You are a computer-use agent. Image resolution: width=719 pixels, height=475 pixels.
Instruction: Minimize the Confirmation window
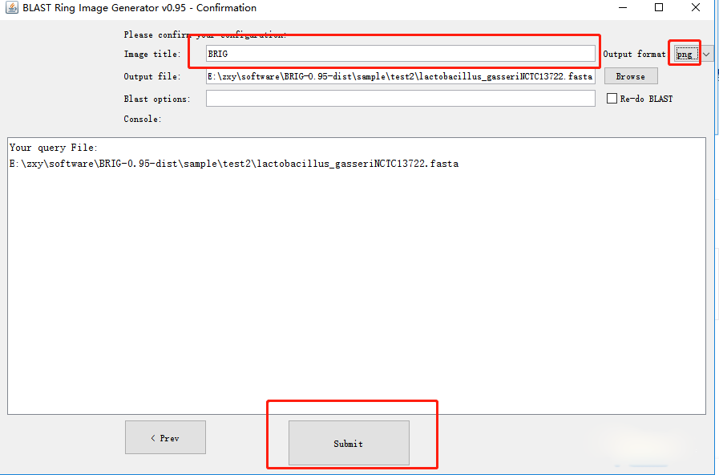623,8
